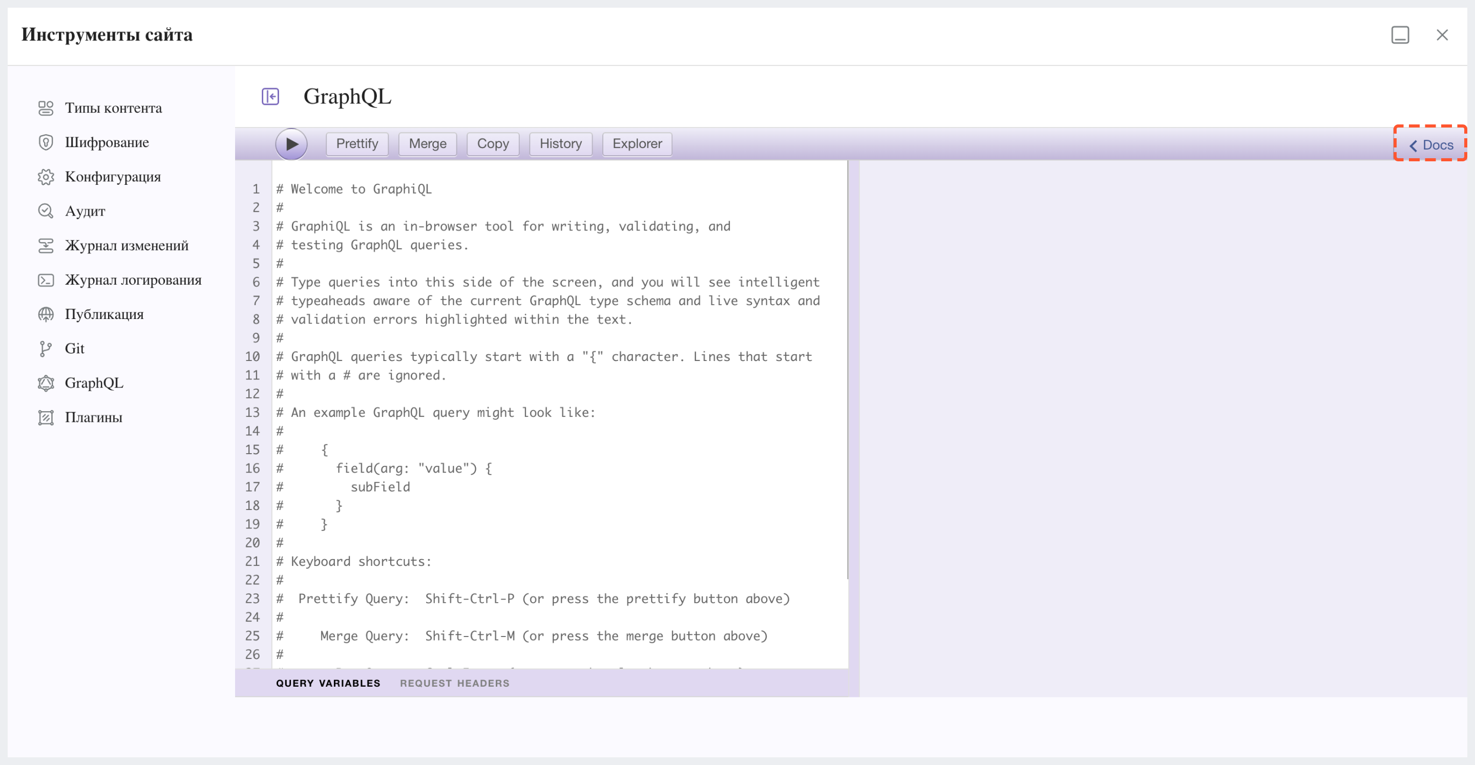Viewport: 1475px width, 765px height.
Task: Click the Prettify button
Action: click(x=357, y=144)
